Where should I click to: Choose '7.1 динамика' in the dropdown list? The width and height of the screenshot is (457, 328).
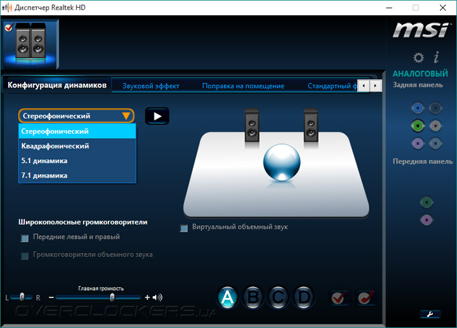tap(77, 176)
